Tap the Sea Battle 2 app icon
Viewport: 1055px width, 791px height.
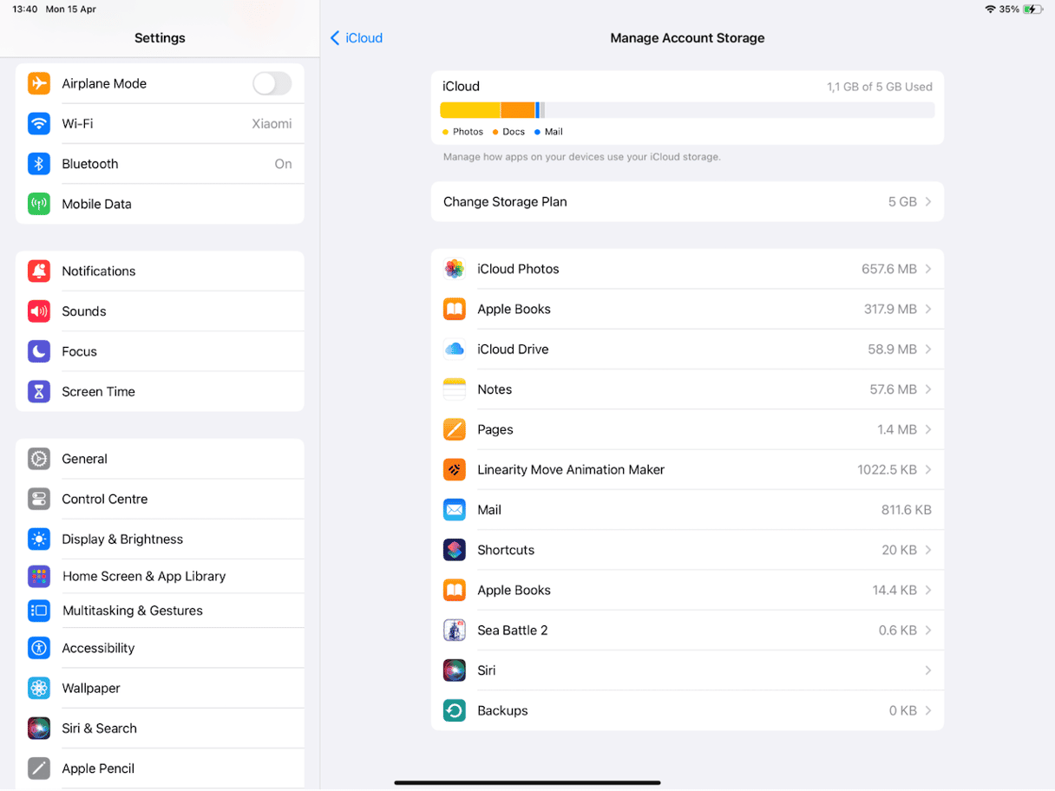(x=455, y=631)
